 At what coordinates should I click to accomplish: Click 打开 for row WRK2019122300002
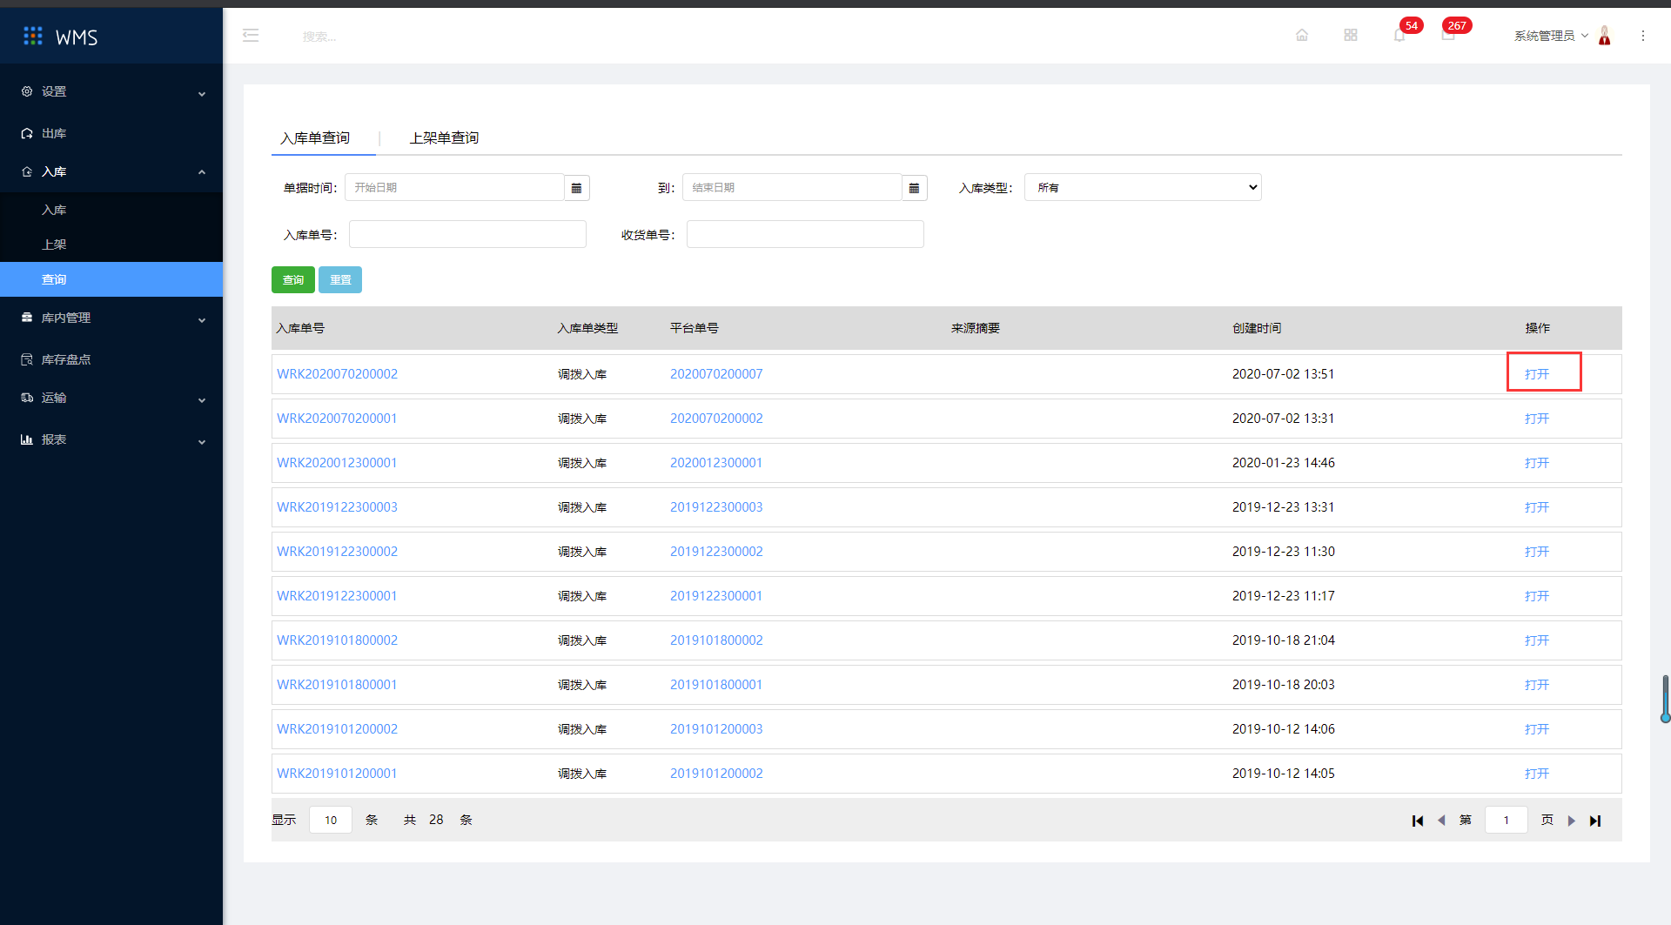pyautogui.click(x=1537, y=552)
